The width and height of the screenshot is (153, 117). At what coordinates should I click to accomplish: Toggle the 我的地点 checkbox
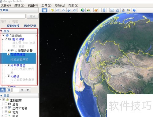[4, 35]
